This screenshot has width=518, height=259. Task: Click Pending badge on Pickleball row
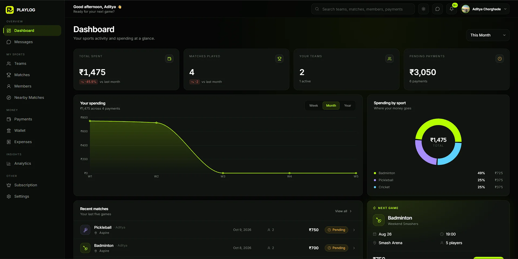(x=336, y=230)
